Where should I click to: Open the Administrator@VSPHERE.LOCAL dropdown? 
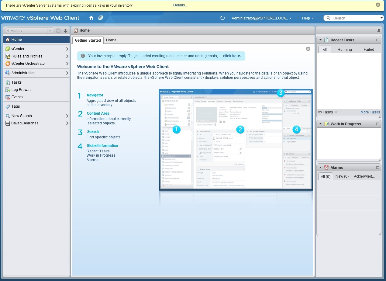pos(262,18)
